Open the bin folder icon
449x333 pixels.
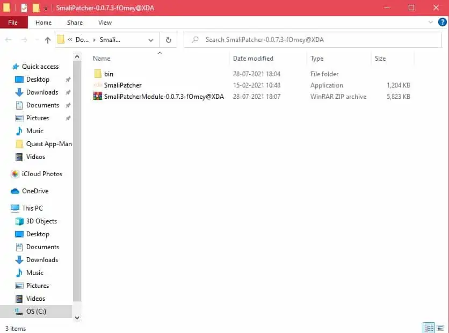[x=98, y=74]
